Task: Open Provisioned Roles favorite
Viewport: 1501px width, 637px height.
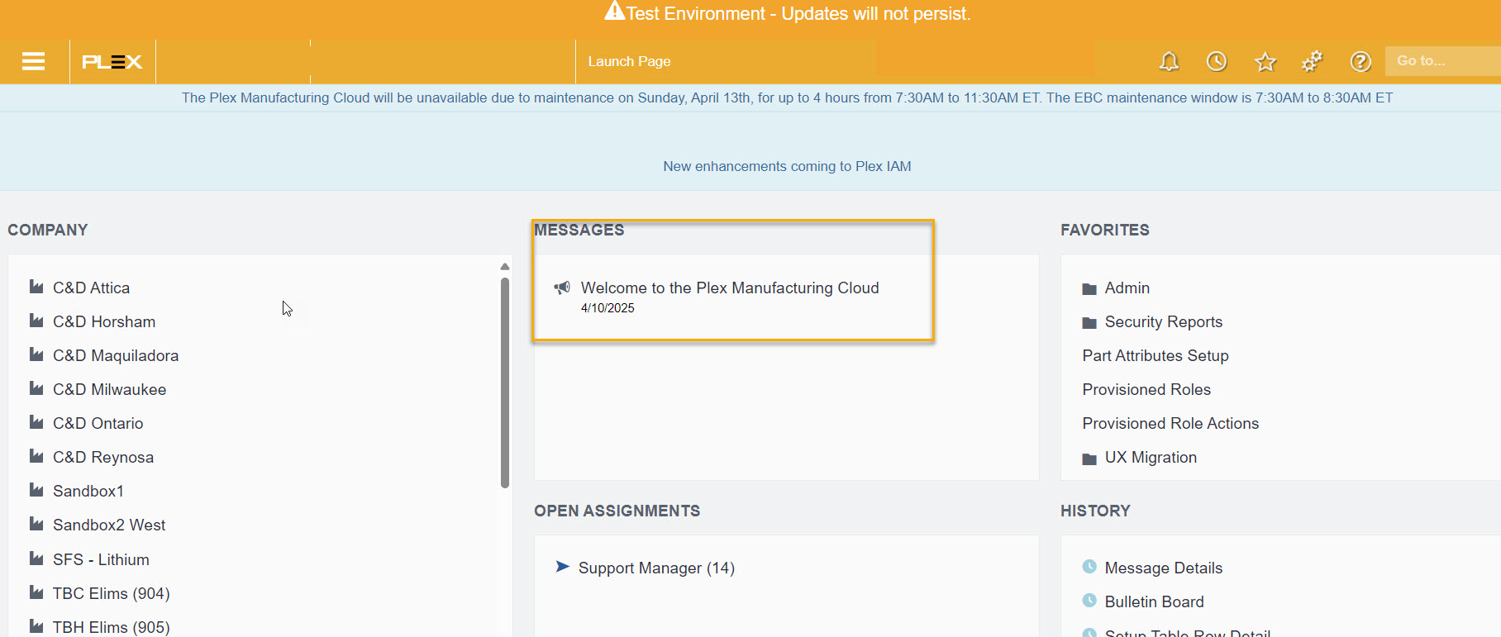Action: pos(1146,389)
